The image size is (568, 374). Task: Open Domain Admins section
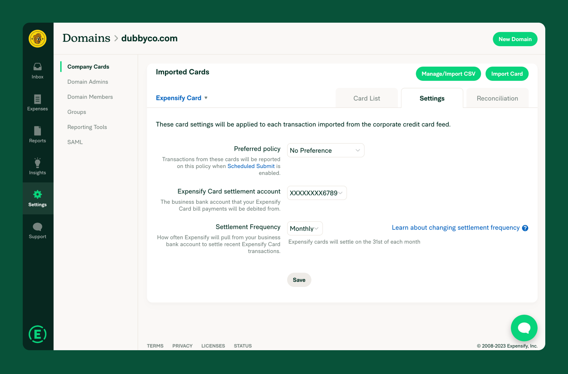click(87, 82)
